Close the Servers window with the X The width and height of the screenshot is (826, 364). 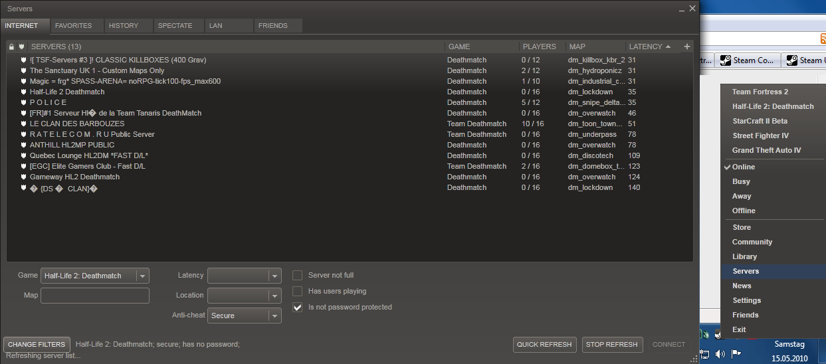coord(692,9)
